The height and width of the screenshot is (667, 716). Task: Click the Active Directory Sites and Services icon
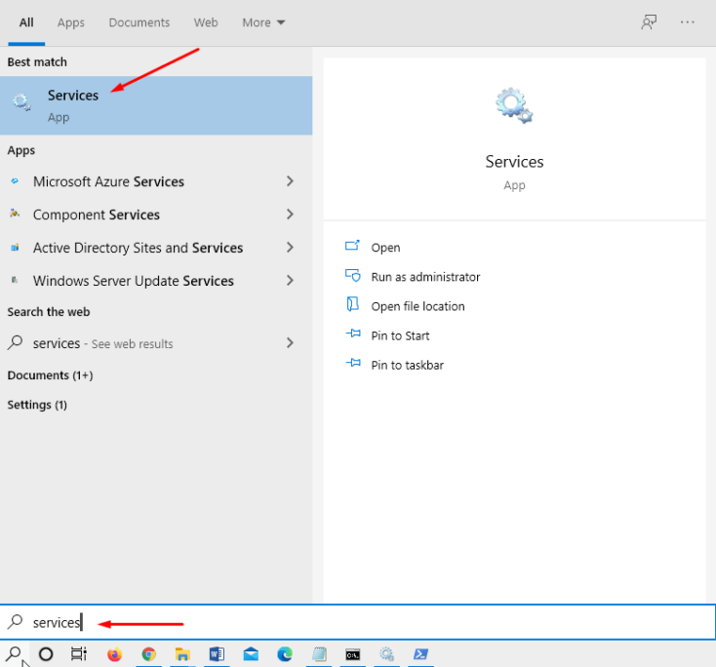(15, 248)
